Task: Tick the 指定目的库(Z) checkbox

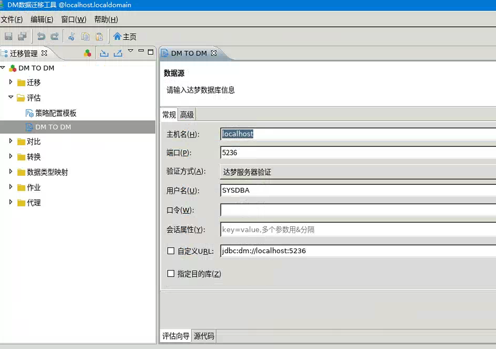Action: (171, 274)
